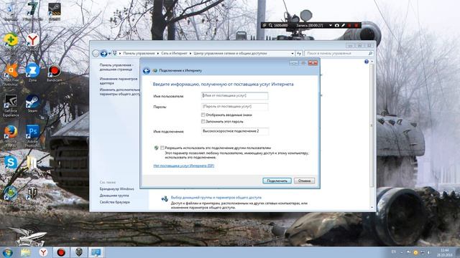Tick the remember this password checkbox
Screen dimensions: 460x258
coord(203,121)
